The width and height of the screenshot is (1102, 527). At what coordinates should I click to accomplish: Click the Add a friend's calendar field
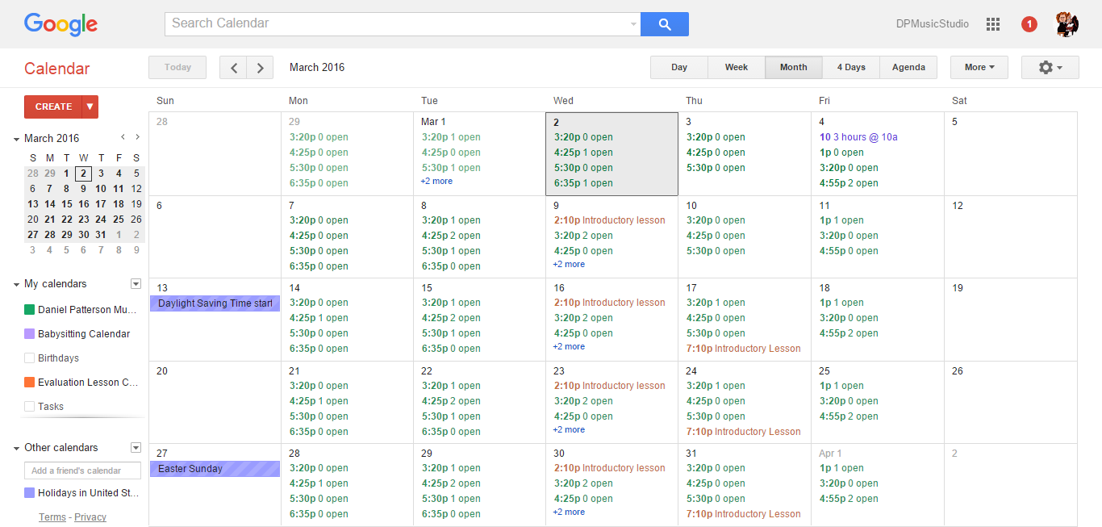(82, 471)
